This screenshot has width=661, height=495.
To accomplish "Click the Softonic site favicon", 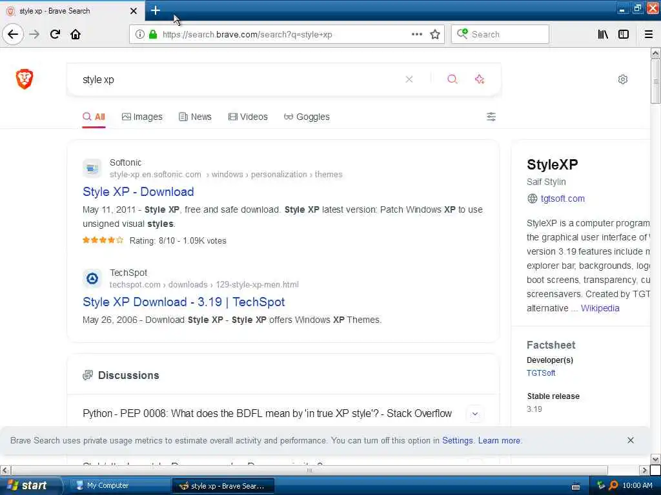I will point(92,168).
